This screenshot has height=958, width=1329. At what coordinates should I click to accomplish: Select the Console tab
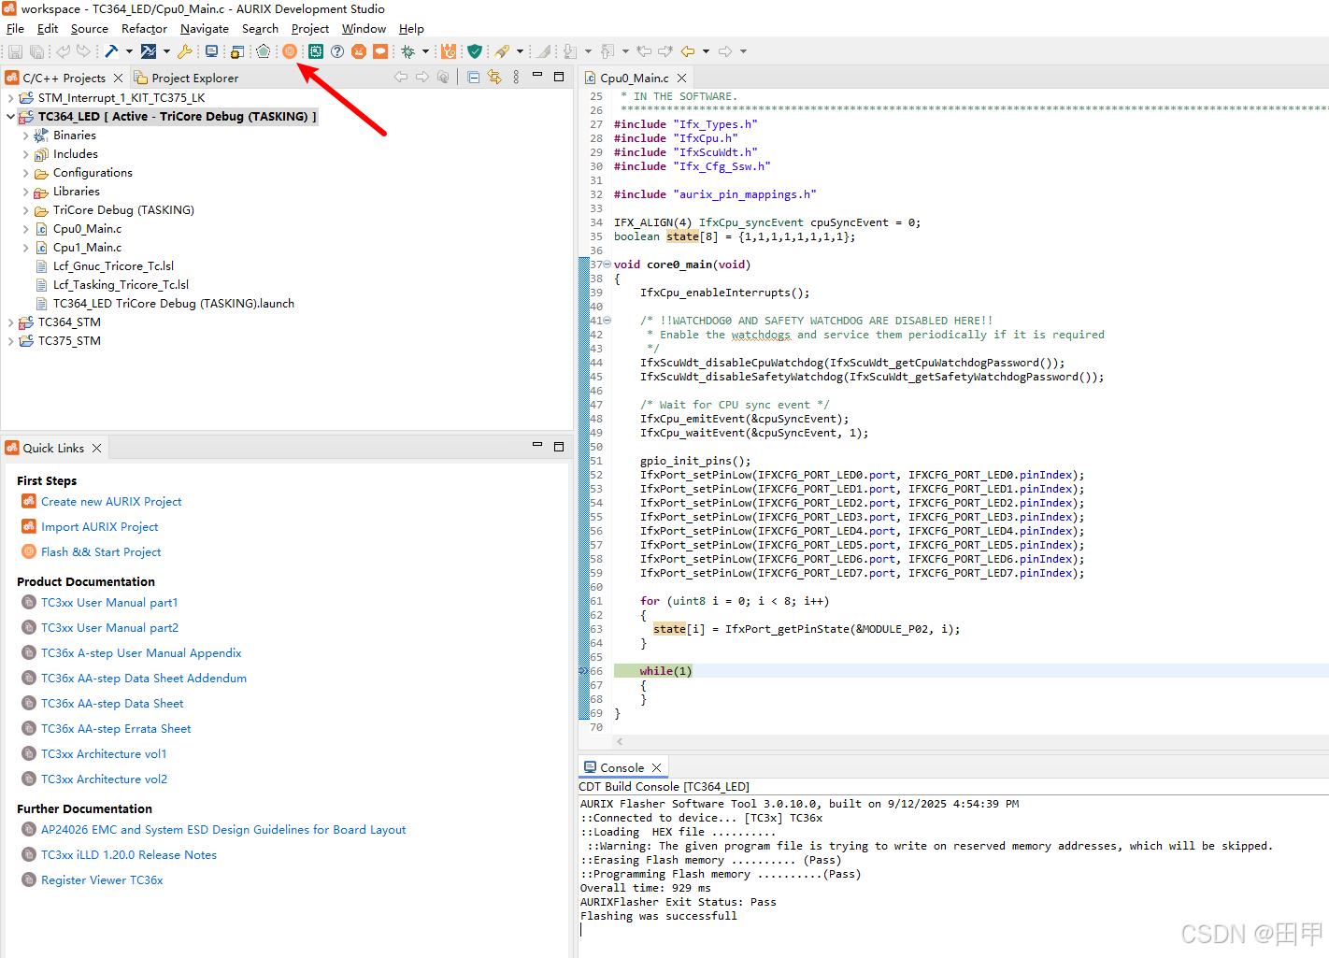point(622,767)
